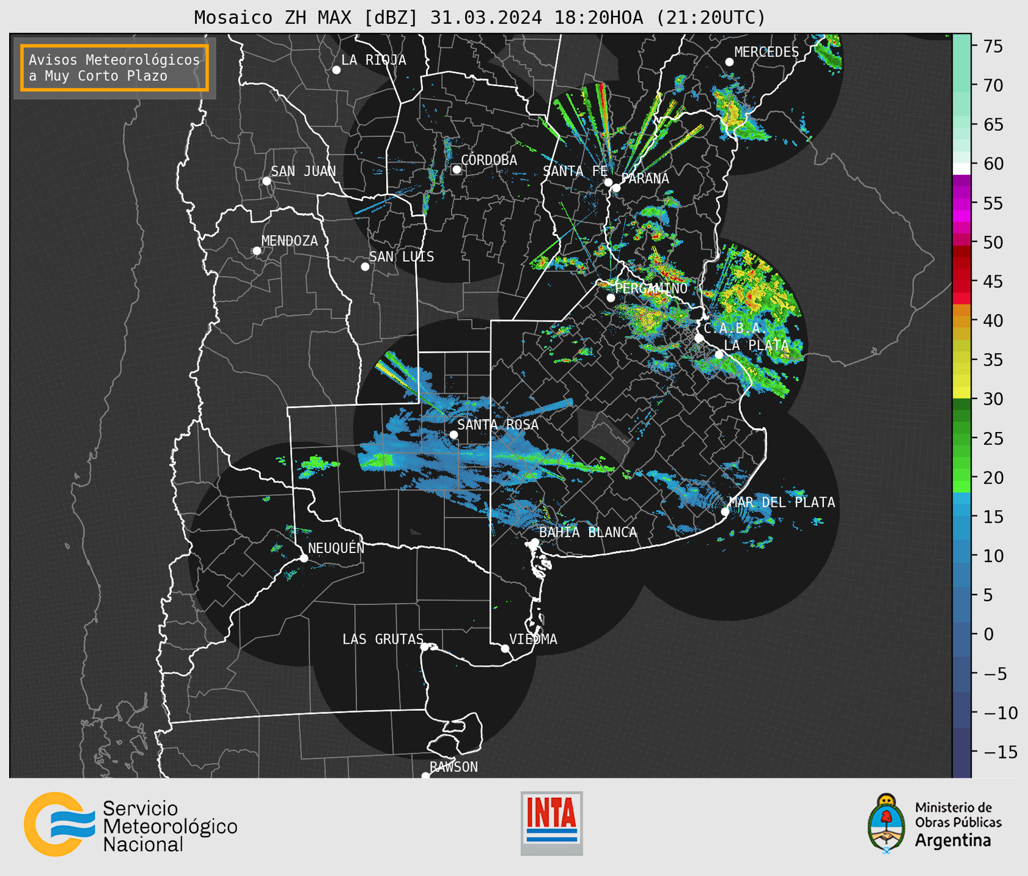Viewport: 1028px width, 876px height.
Task: Click the 0 tick label on the color scale
Action: pyautogui.click(x=988, y=635)
